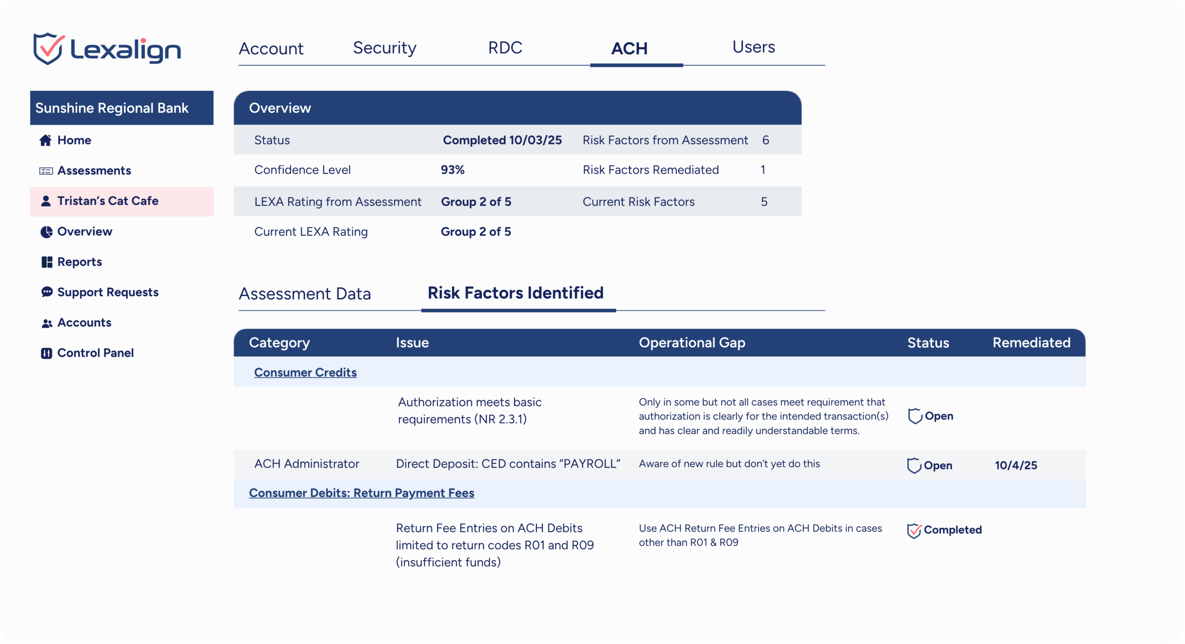Open the Assessment Data tab
The height and width of the screenshot is (644, 1185).
click(305, 294)
